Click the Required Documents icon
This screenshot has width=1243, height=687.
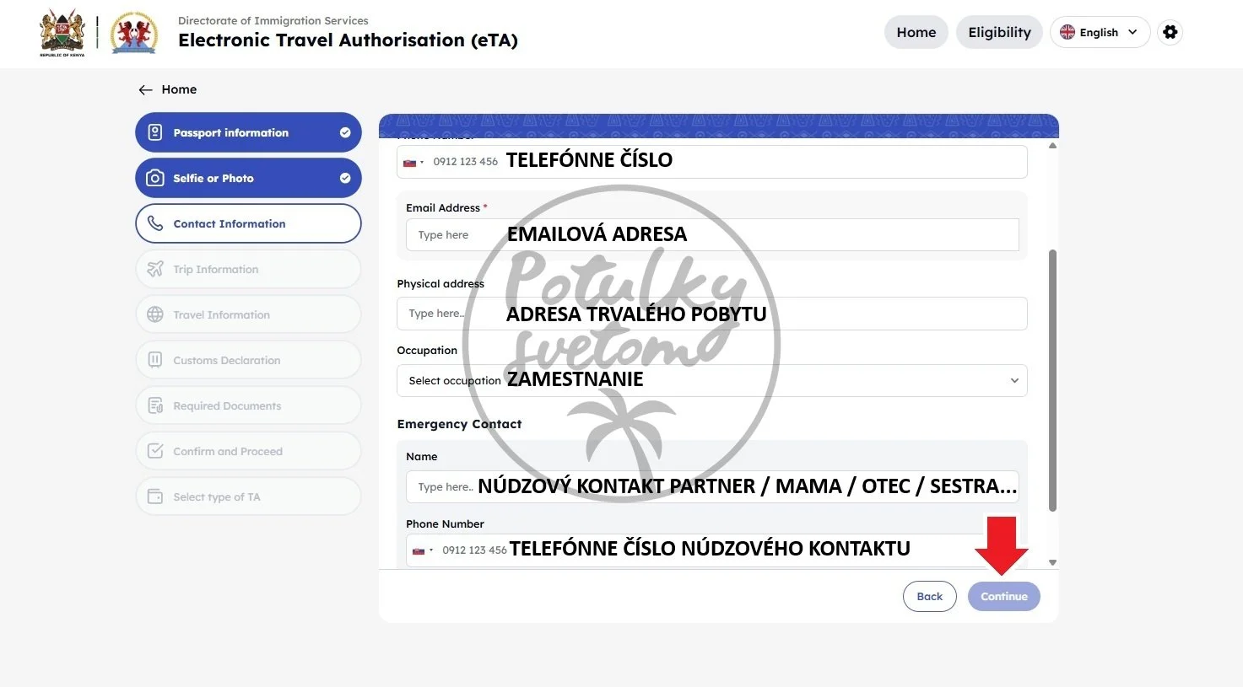pyautogui.click(x=155, y=405)
